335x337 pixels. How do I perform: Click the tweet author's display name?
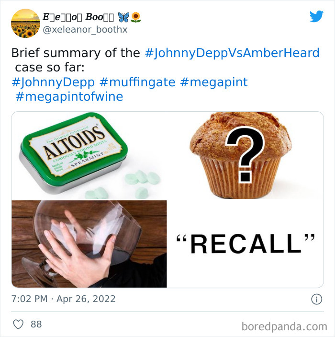click(78, 17)
